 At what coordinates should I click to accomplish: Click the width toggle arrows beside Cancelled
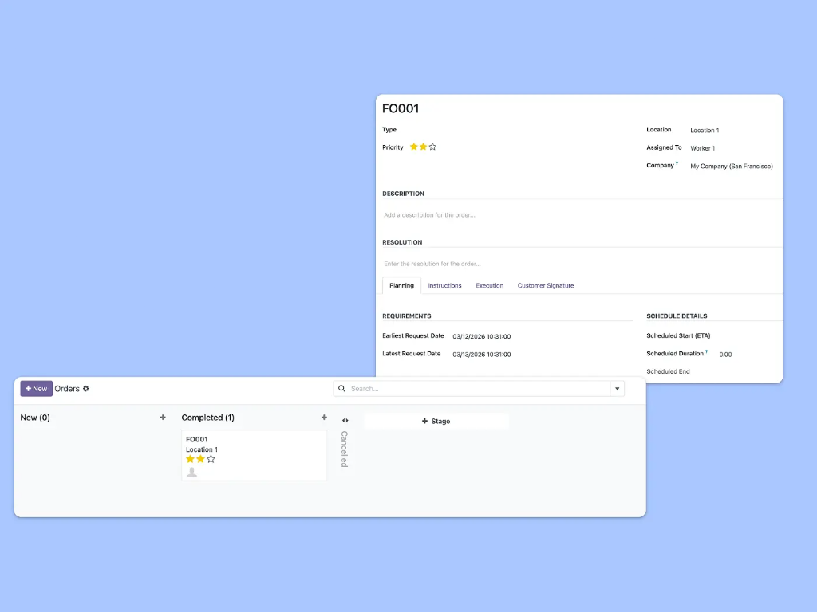(345, 420)
